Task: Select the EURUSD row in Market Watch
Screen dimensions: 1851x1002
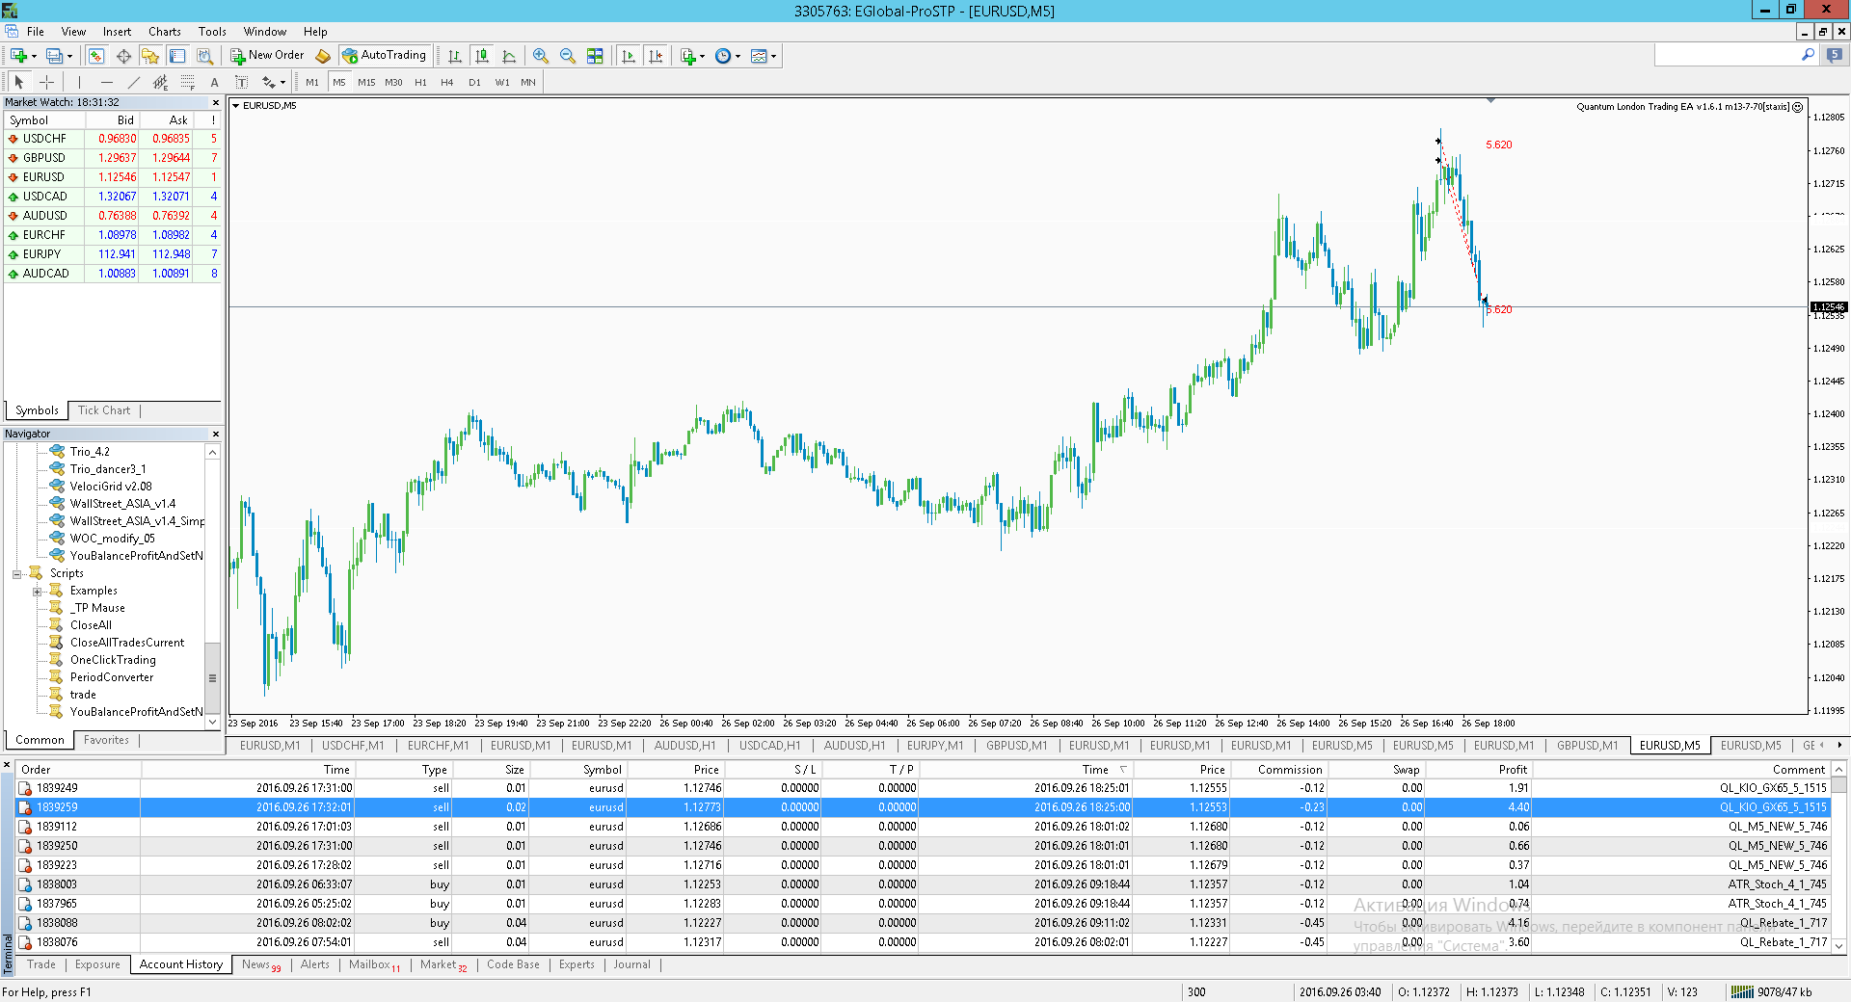Action: pos(113,177)
